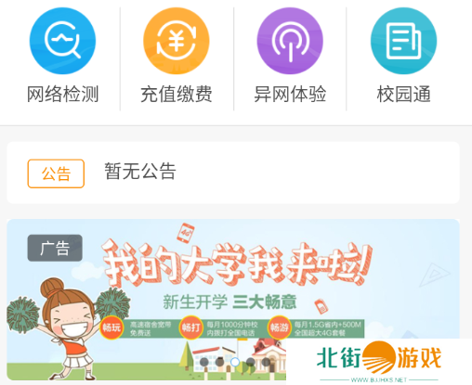Click the orange 公告 badge

(x=56, y=173)
